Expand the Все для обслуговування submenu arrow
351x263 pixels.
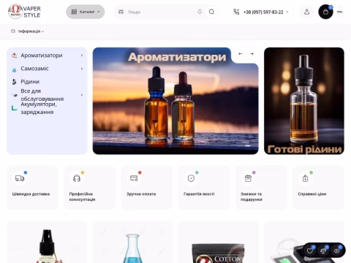click(x=82, y=95)
